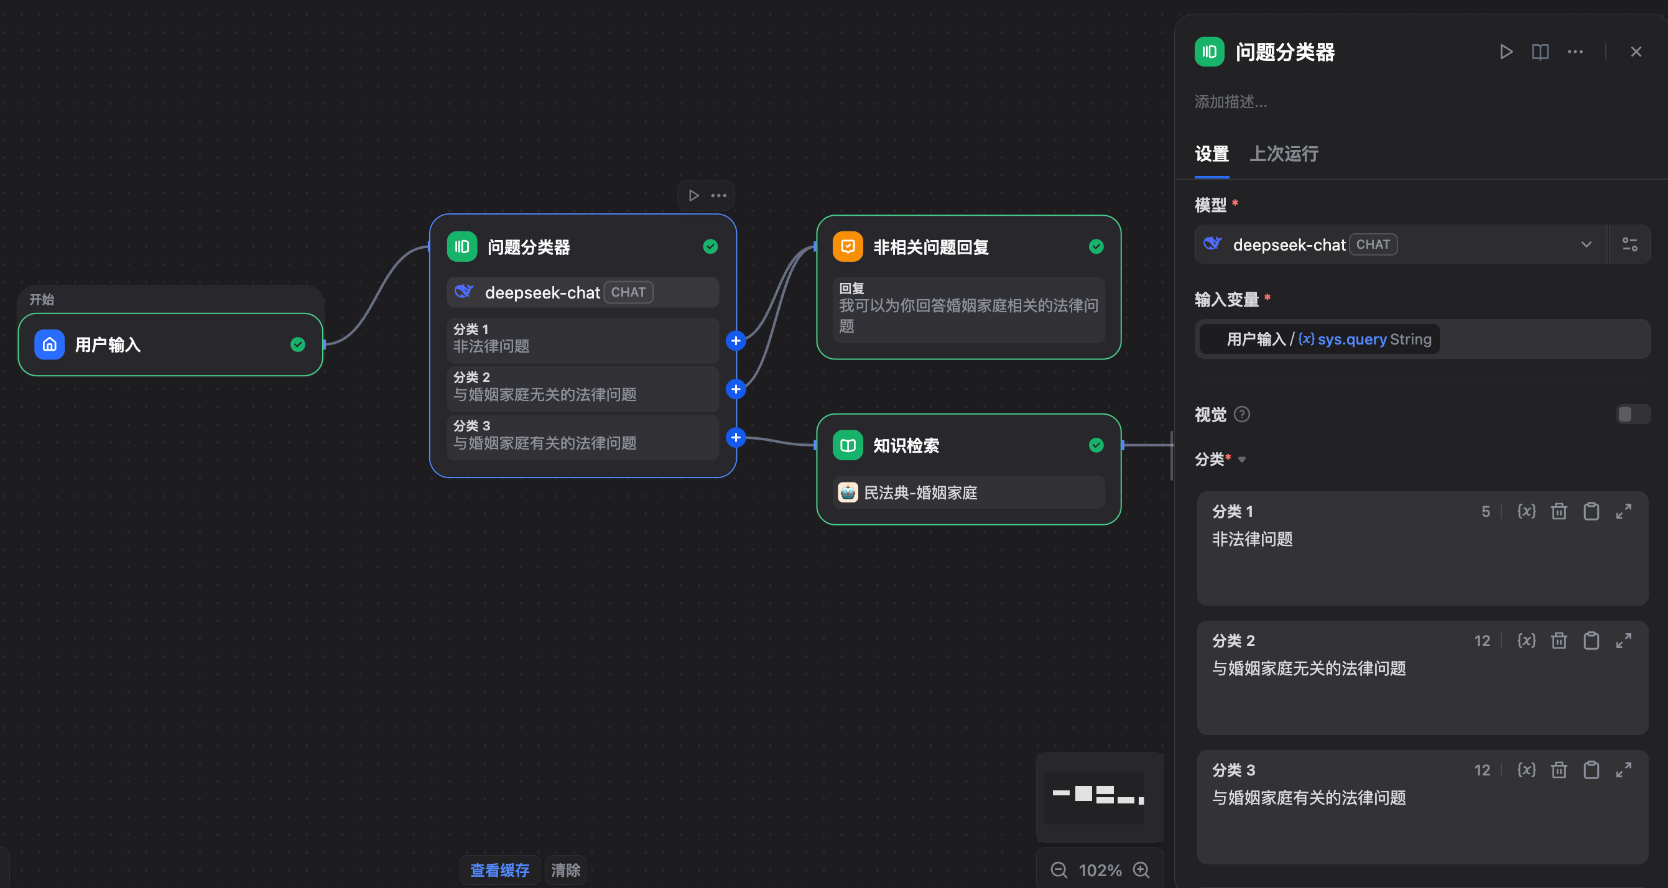Open more options menu in panel header
The image size is (1668, 888).
1575,52
